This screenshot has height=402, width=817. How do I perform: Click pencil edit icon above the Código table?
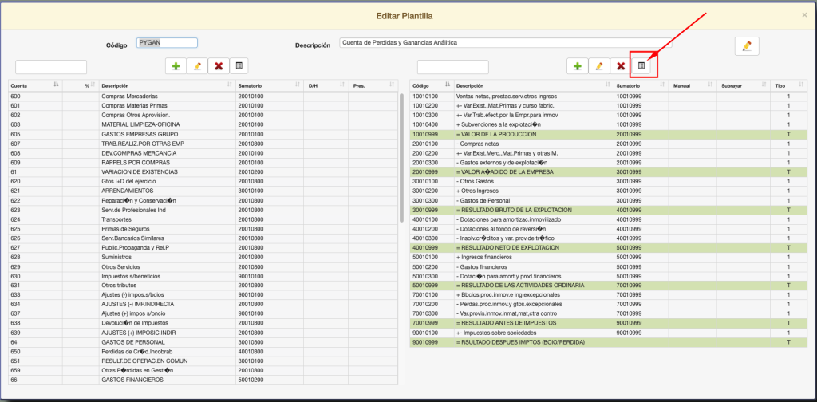point(598,66)
